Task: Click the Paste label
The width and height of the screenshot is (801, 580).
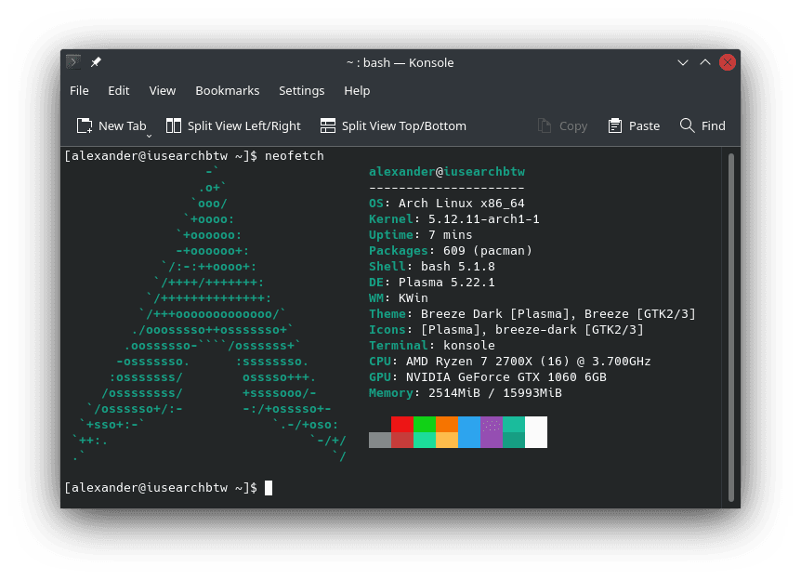Action: (x=644, y=125)
